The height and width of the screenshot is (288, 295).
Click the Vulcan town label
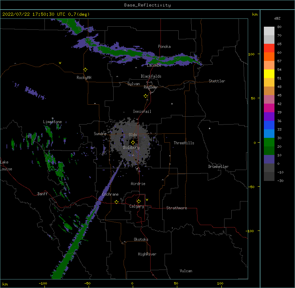point(186,271)
